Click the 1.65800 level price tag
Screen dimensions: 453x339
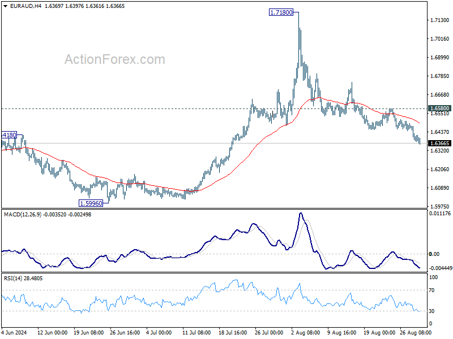[x=440, y=108]
